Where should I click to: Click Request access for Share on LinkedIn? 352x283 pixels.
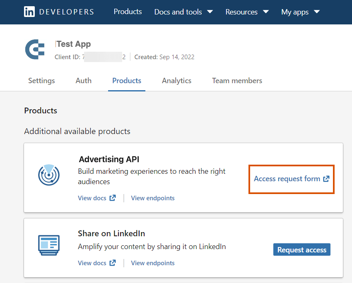pos(302,249)
